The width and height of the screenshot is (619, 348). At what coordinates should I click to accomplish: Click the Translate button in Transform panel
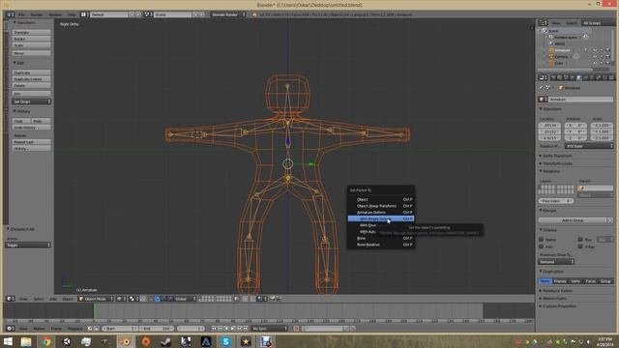(x=31, y=32)
